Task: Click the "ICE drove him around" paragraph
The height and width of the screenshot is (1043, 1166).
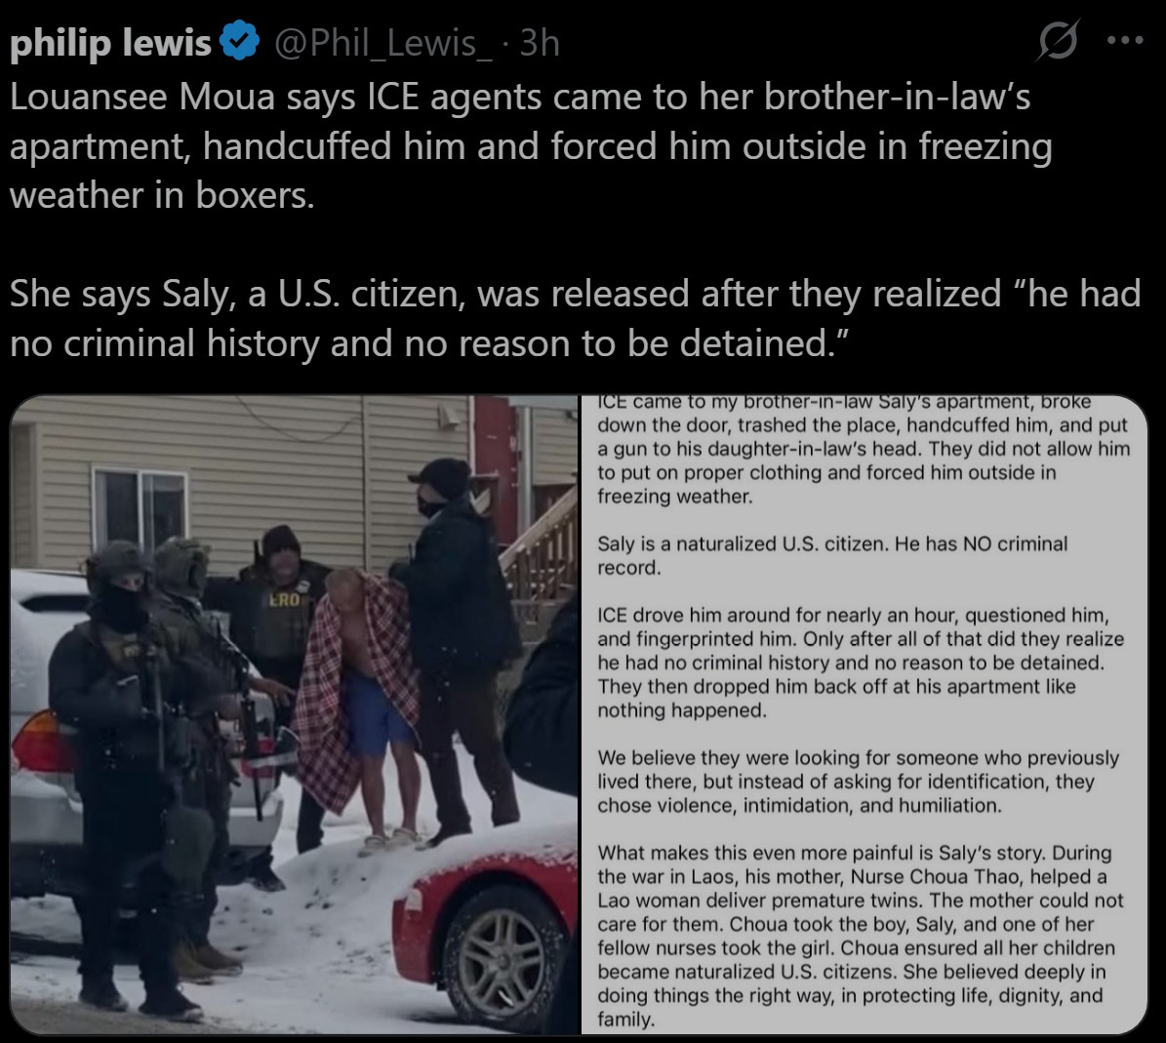Action: point(860,662)
